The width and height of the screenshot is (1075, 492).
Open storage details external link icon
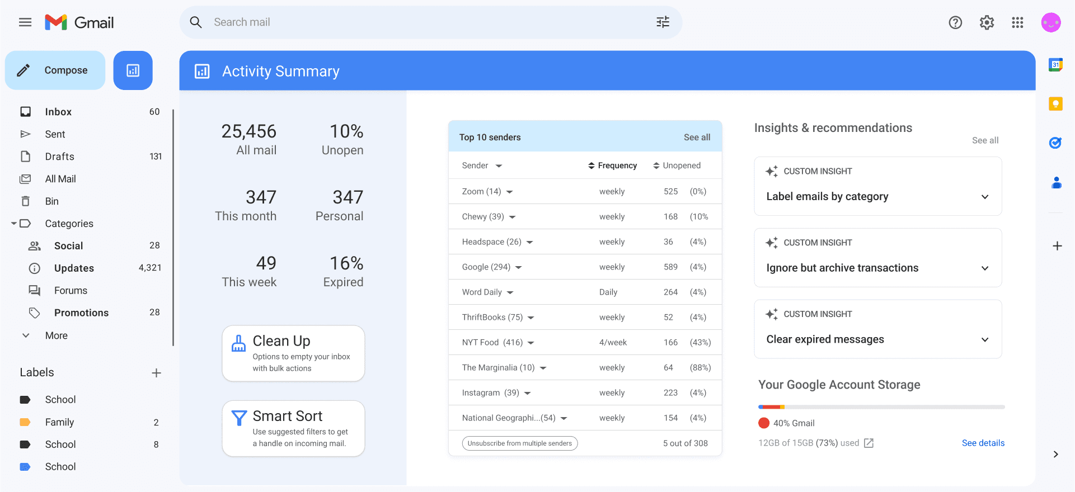(869, 443)
